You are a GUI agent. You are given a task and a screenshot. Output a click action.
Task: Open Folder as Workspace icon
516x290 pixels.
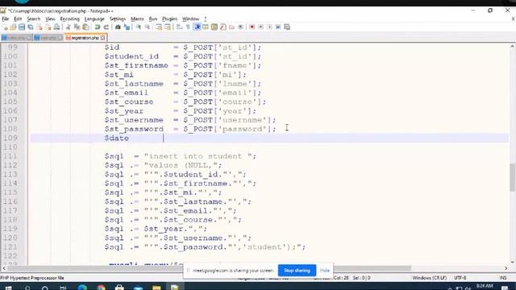(x=231, y=27)
